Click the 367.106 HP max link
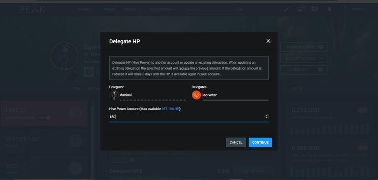 pos(170,109)
